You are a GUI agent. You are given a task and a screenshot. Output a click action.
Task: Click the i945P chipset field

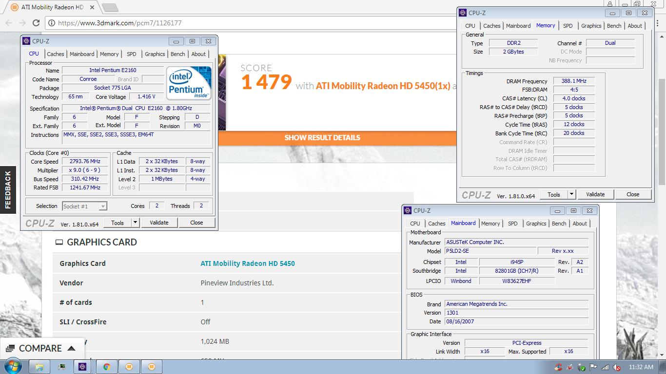point(517,262)
